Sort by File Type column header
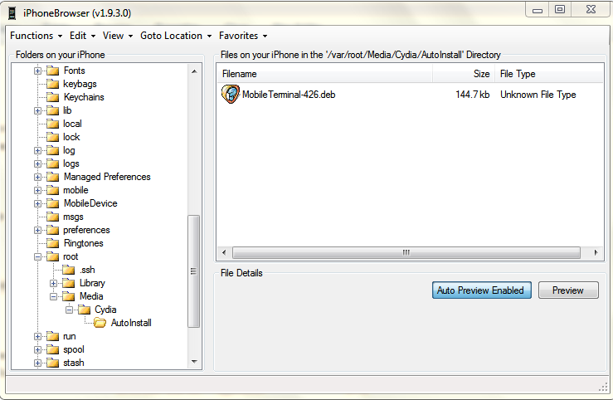613x400 pixels. click(x=549, y=74)
